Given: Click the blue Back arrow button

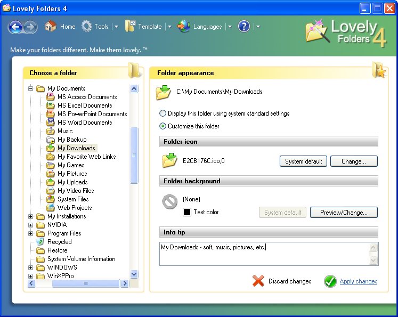Looking at the screenshot, I should [x=16, y=27].
